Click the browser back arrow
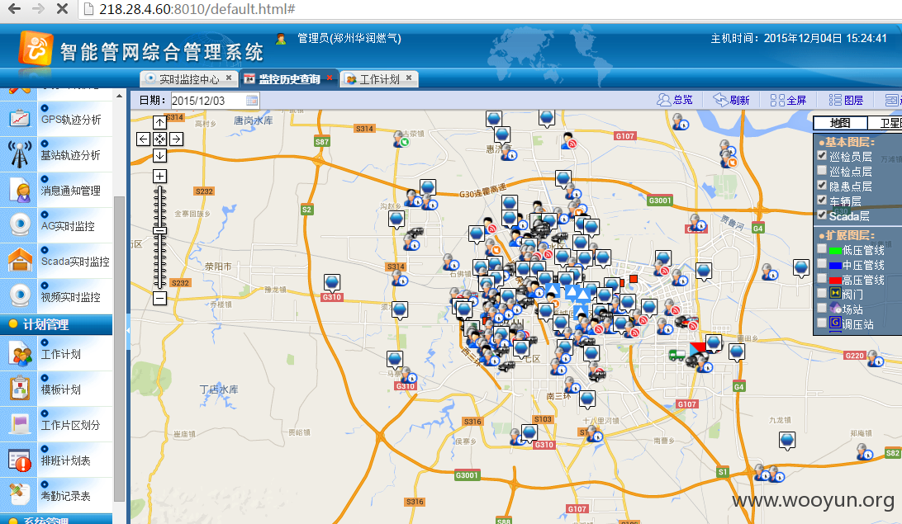Screen dimensions: 902x524 [x=14, y=8]
